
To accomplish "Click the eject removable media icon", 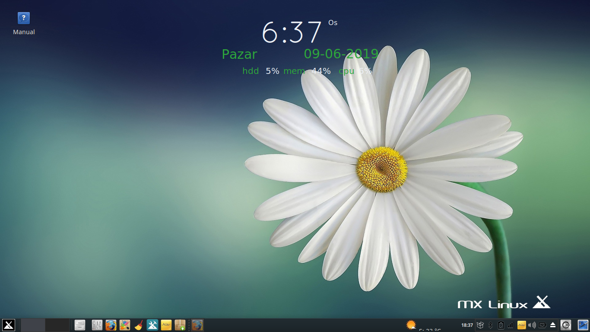I will [x=552, y=325].
